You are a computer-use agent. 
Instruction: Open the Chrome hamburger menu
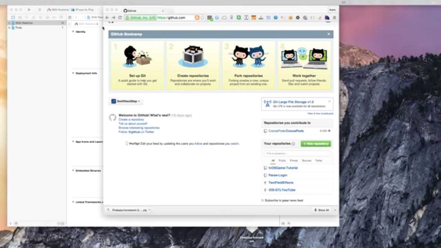[x=334, y=18]
